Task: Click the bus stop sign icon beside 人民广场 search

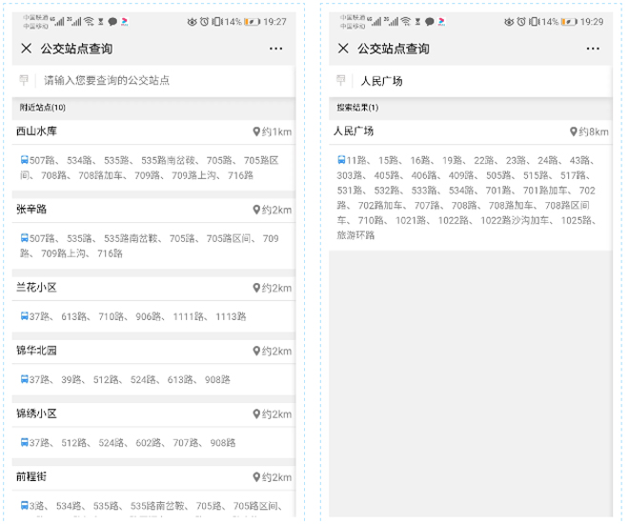Action: 341,81
